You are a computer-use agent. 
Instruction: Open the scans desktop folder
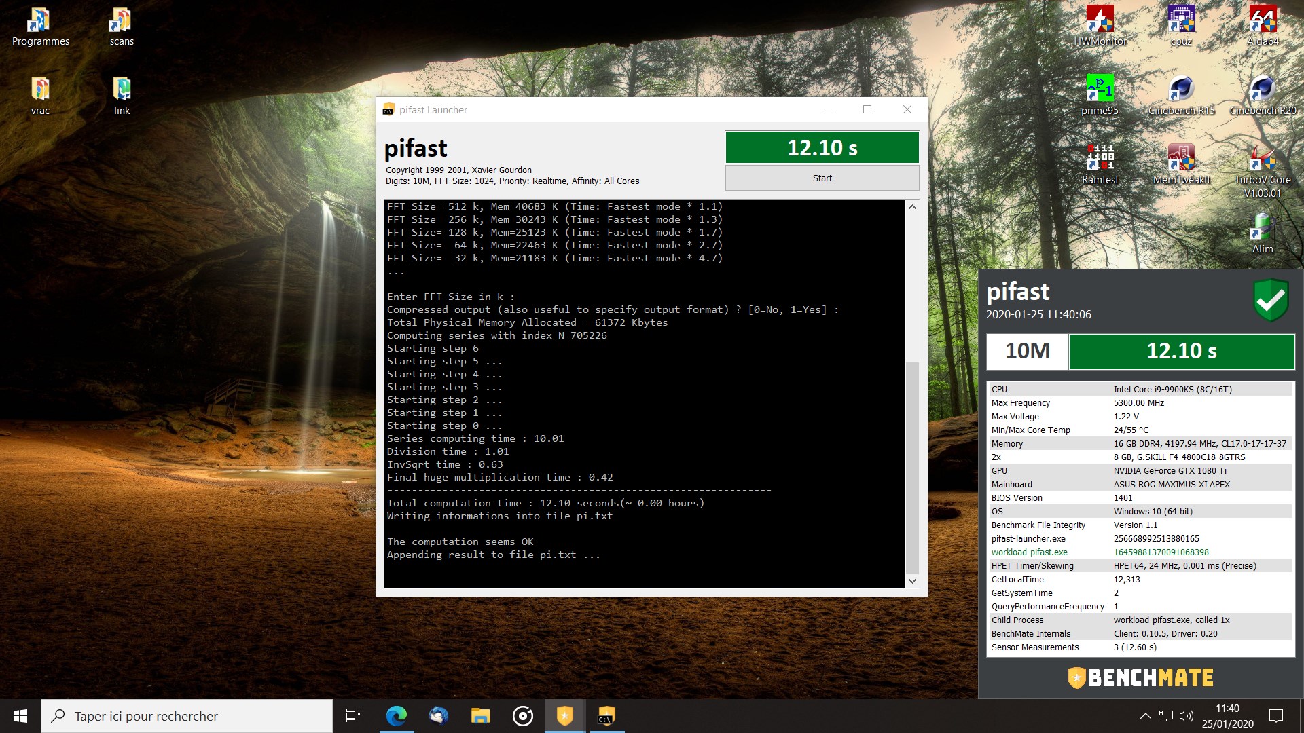click(x=122, y=27)
